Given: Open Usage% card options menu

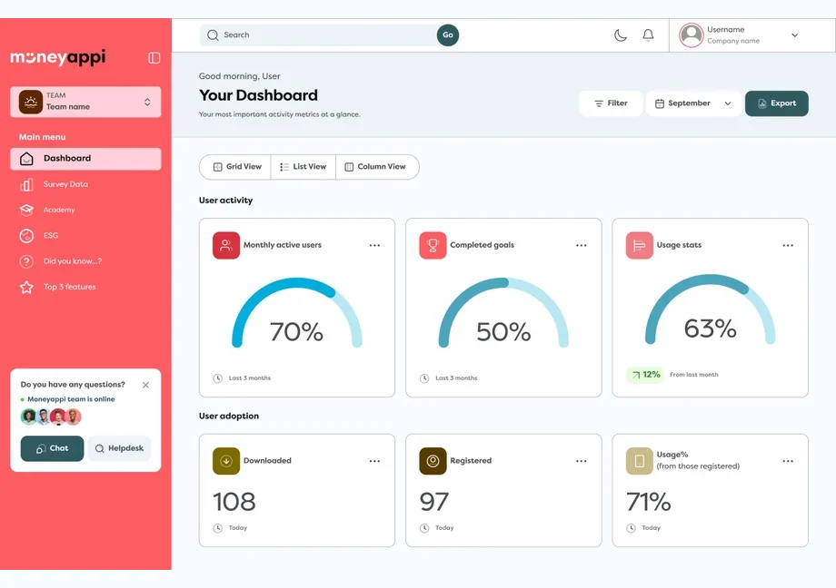Looking at the screenshot, I should 788,461.
